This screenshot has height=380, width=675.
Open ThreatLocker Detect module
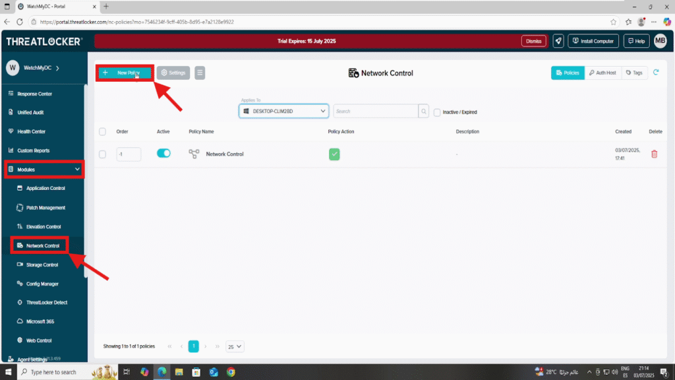(x=47, y=302)
